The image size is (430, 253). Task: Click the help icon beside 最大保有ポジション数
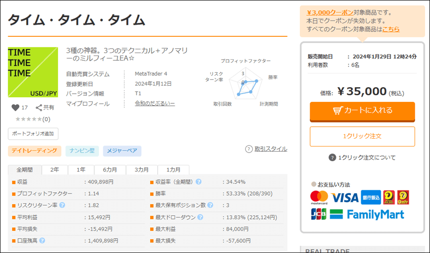coord(210,205)
